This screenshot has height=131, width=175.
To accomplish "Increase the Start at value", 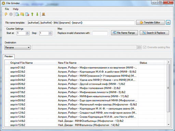I will [28, 32].
